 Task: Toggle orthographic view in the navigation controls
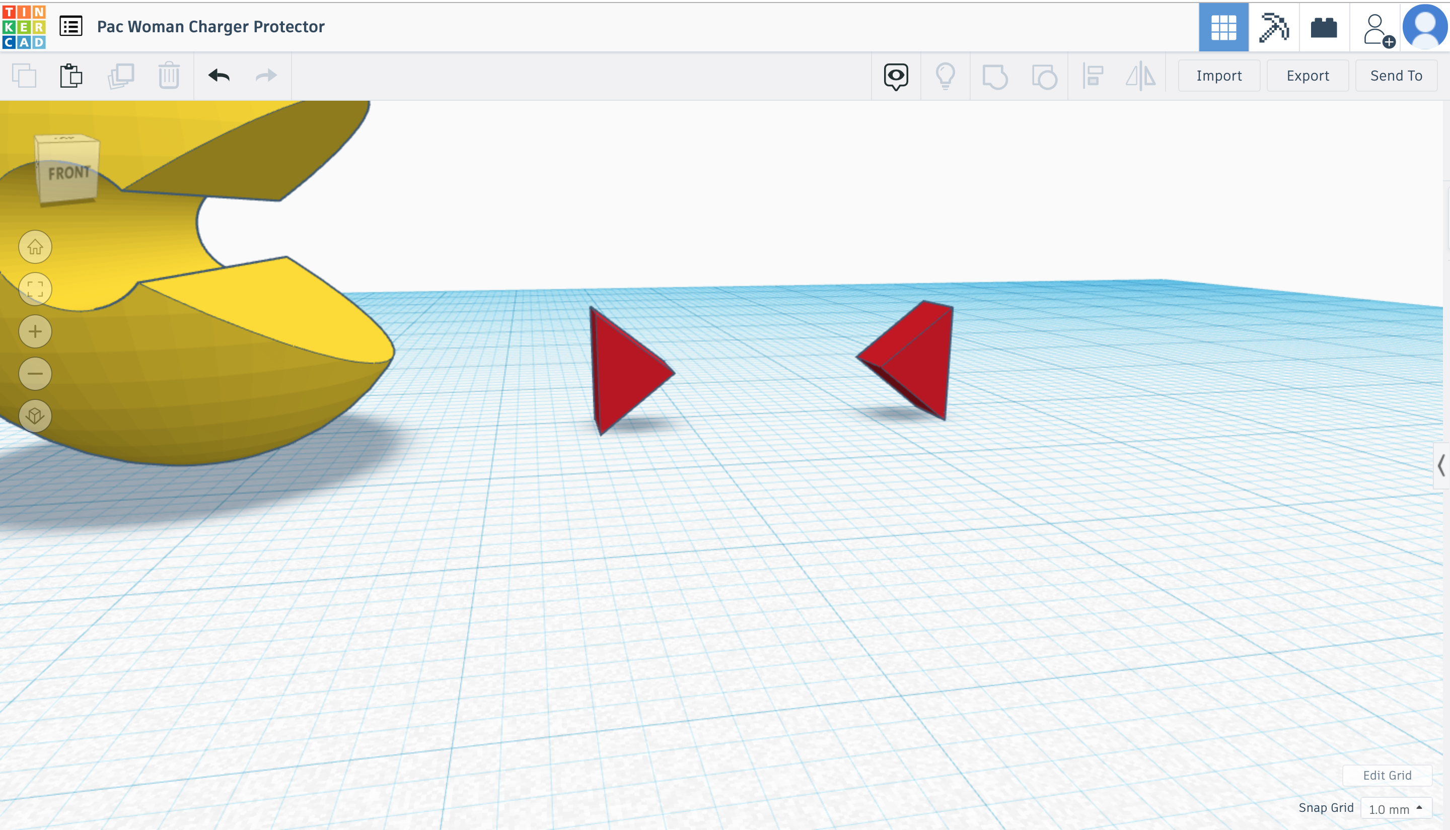pyautogui.click(x=35, y=416)
